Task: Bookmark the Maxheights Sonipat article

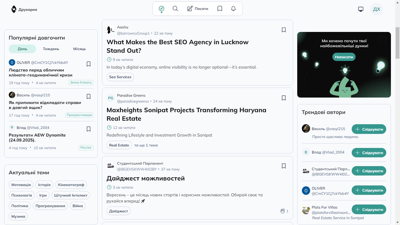Action: 284,98
